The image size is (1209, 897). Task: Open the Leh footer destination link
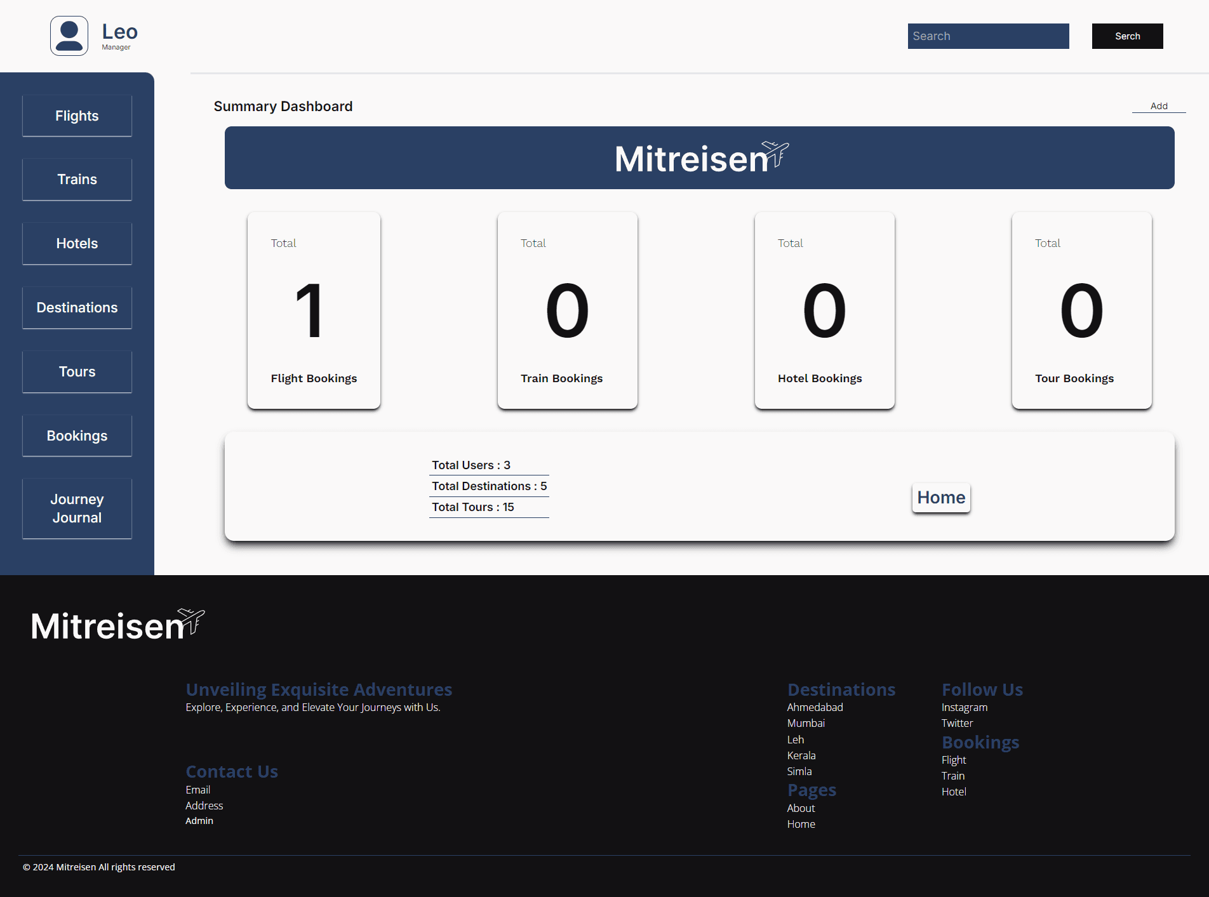click(x=796, y=740)
